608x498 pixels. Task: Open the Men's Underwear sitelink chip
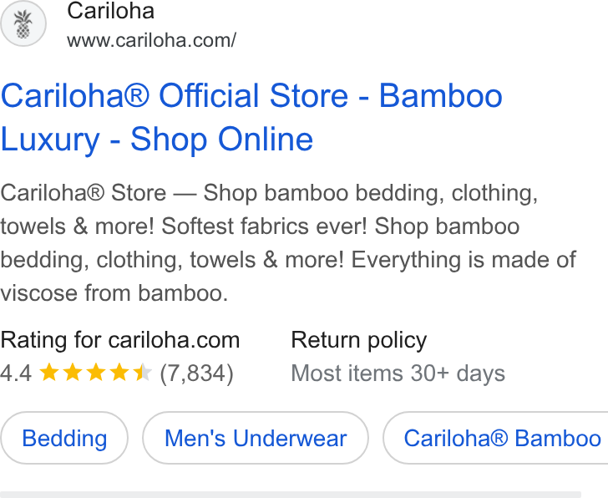point(256,439)
